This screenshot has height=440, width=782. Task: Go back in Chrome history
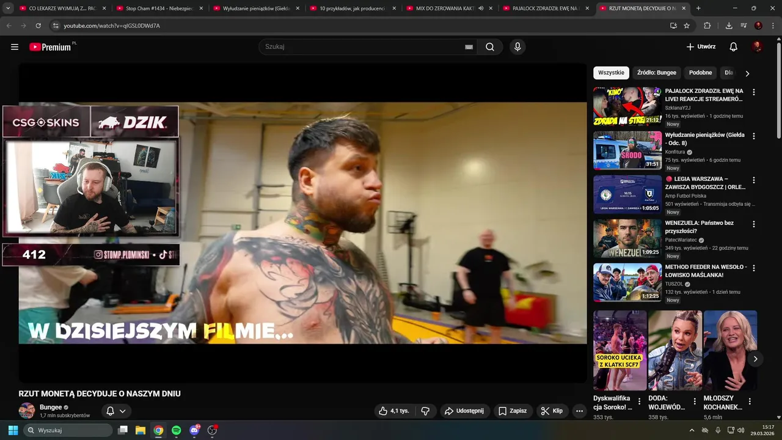(x=9, y=26)
